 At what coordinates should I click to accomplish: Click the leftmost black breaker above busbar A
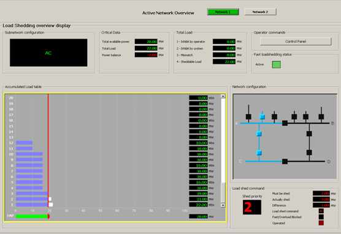tap(248, 117)
